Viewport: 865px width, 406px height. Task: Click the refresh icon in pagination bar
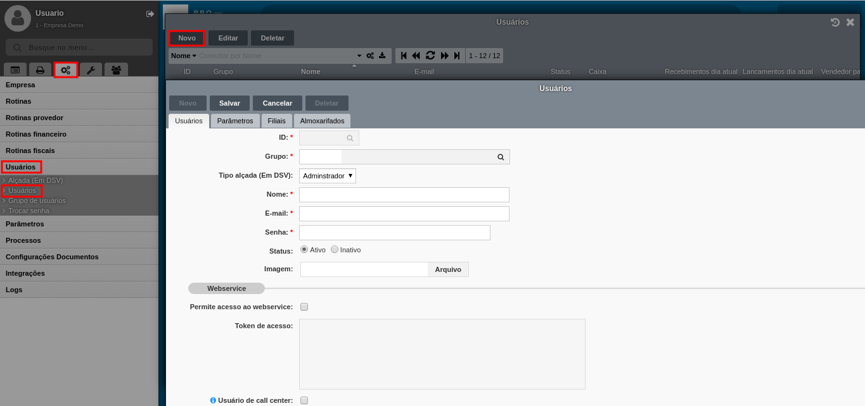[430, 56]
